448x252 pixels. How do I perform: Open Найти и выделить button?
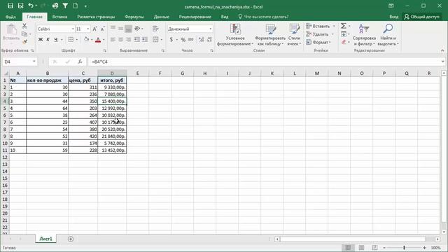coord(388,35)
